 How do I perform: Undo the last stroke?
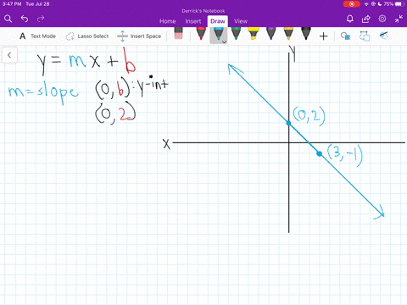pyautogui.click(x=25, y=19)
